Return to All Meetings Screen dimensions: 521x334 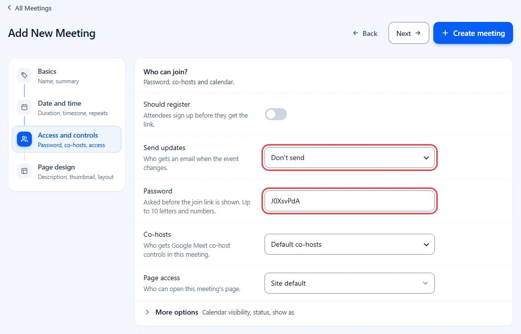[29, 8]
